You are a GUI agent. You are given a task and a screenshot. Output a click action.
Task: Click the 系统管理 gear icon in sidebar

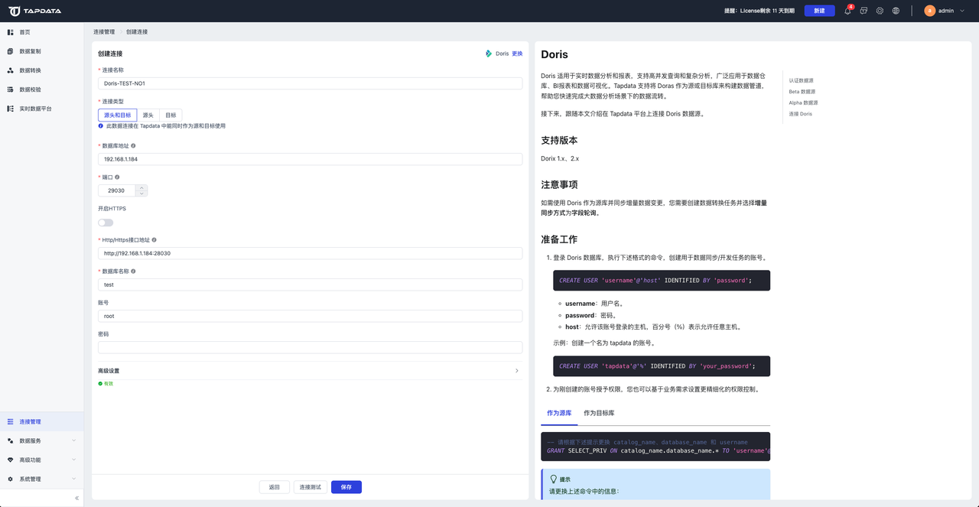11,479
